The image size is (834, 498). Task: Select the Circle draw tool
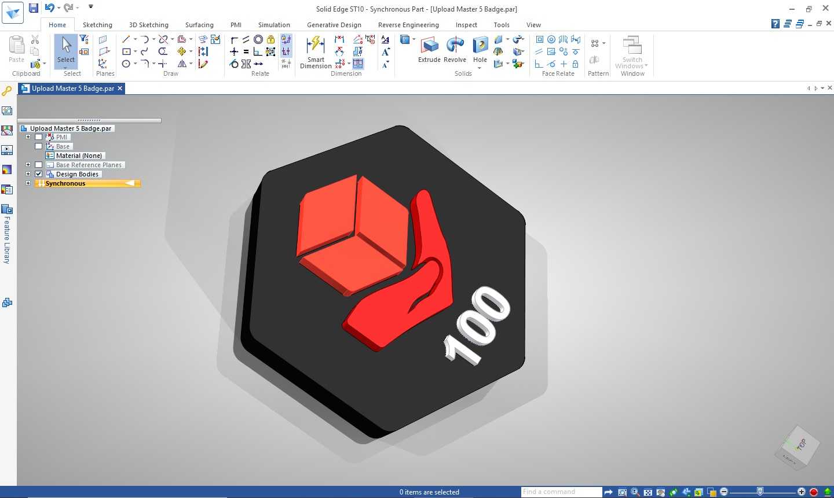tap(126, 64)
